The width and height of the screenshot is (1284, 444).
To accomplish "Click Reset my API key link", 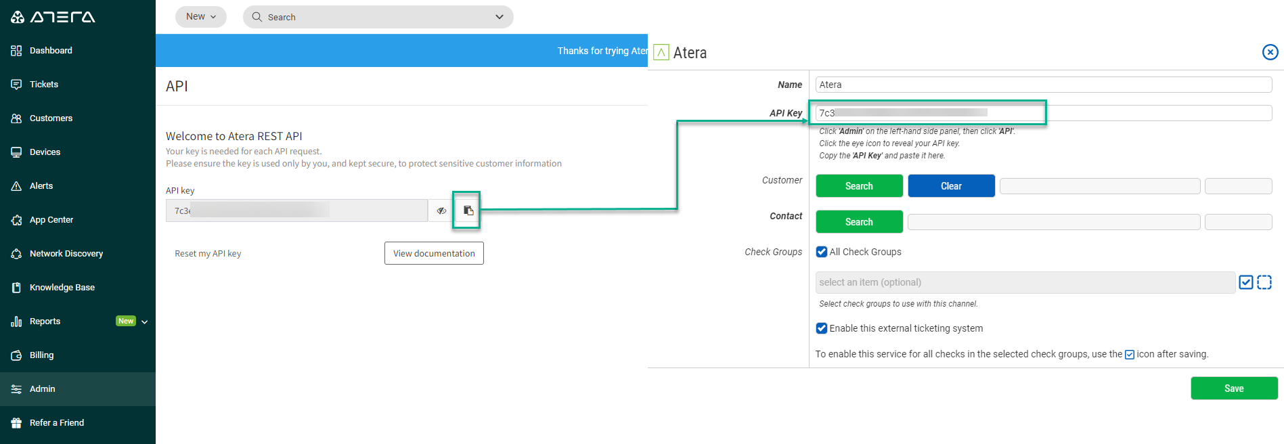I will (x=208, y=254).
